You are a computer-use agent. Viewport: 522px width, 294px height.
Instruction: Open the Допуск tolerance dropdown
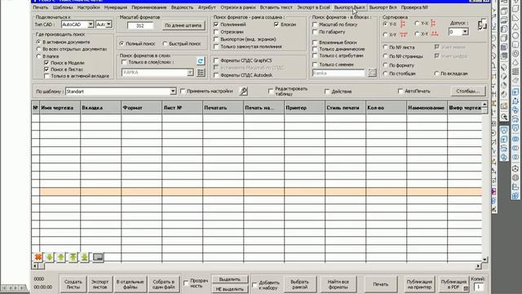coord(465,32)
